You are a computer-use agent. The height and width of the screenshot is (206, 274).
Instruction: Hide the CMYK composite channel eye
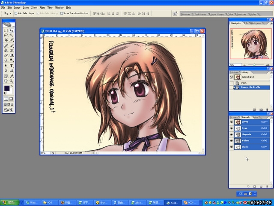point(231,122)
